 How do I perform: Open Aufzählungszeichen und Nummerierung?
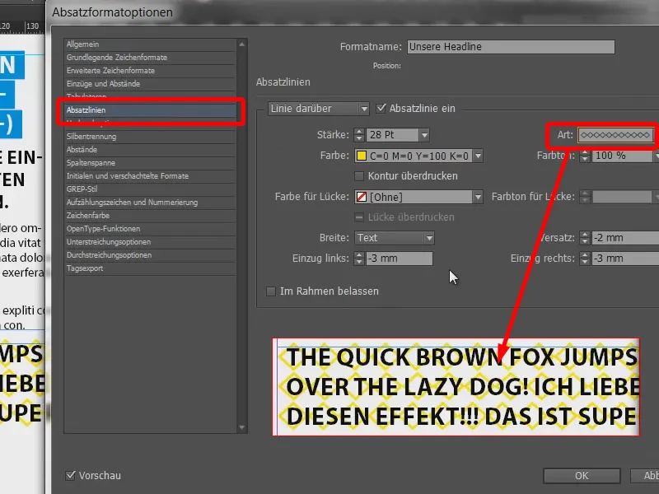(150, 202)
